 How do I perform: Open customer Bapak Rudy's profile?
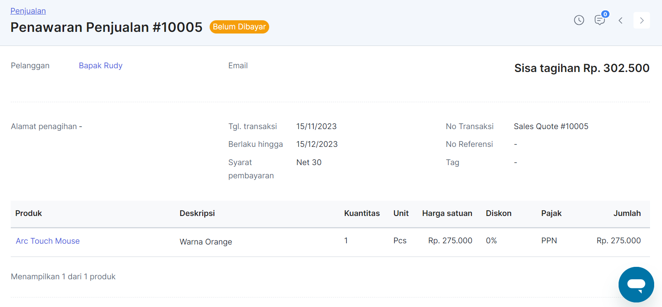point(100,66)
